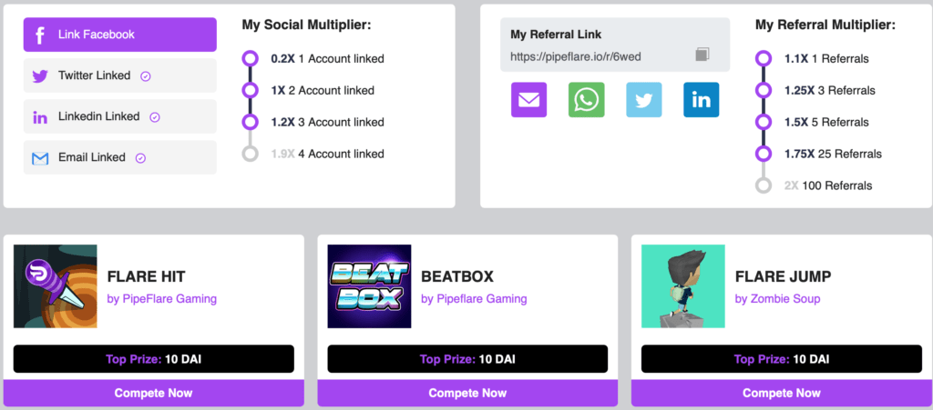The width and height of the screenshot is (933, 410).
Task: Click the Twitter bird in social list
Action: (x=40, y=76)
